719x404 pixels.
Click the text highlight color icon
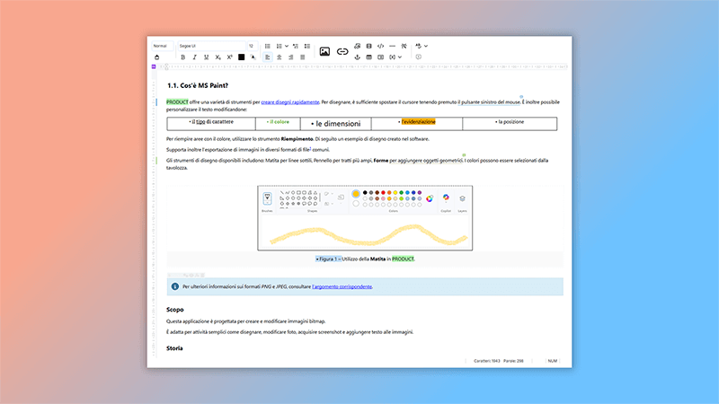point(253,57)
